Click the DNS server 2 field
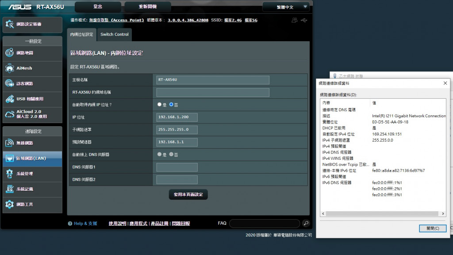Viewport: 453px width, 255px height. [x=177, y=180]
